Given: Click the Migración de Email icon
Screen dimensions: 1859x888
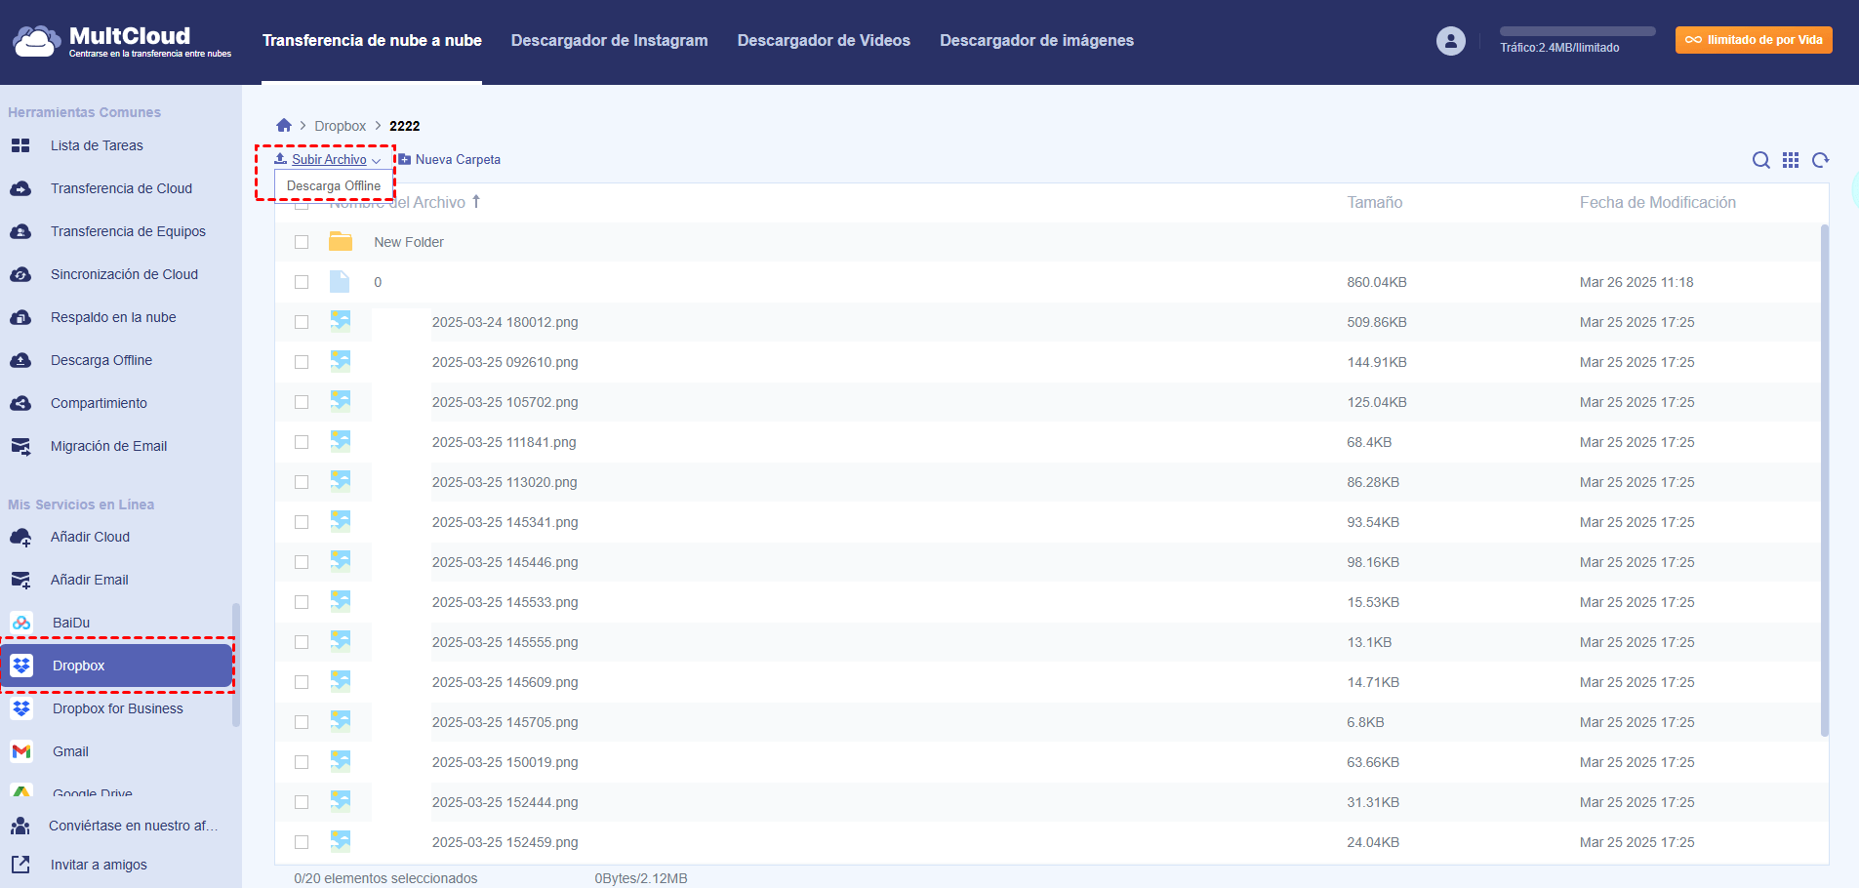Looking at the screenshot, I should (x=20, y=446).
